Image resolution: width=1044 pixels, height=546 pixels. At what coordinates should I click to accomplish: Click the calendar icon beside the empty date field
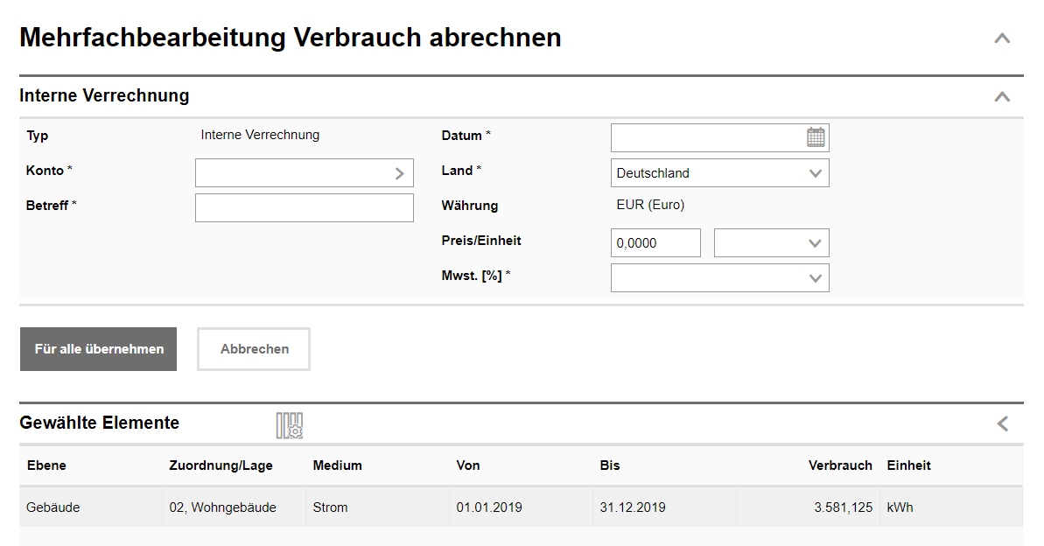[815, 136]
